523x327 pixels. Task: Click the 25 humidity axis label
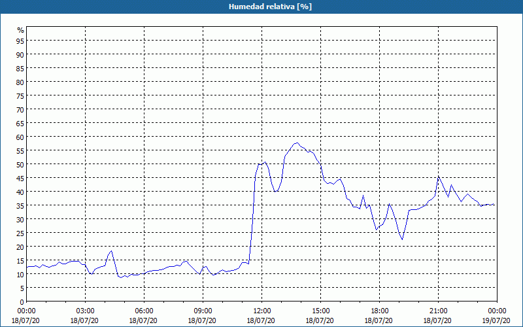tap(20, 233)
